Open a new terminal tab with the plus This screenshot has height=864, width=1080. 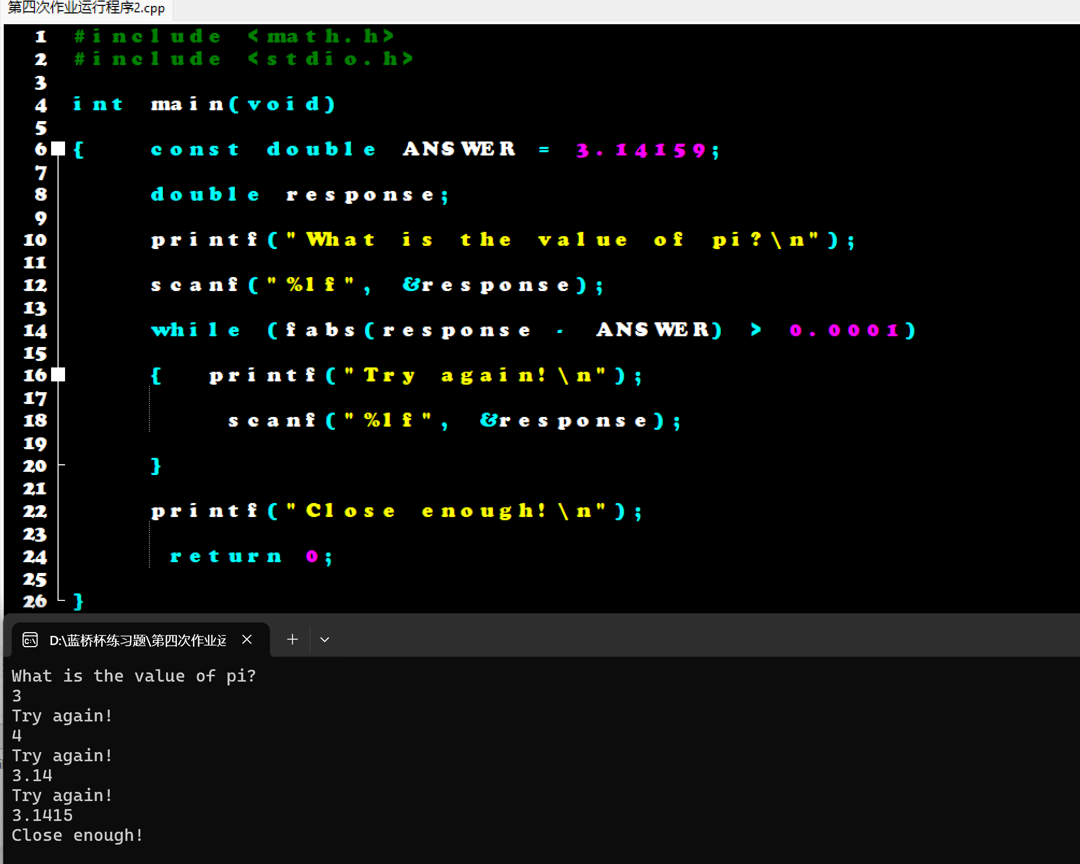coord(292,640)
